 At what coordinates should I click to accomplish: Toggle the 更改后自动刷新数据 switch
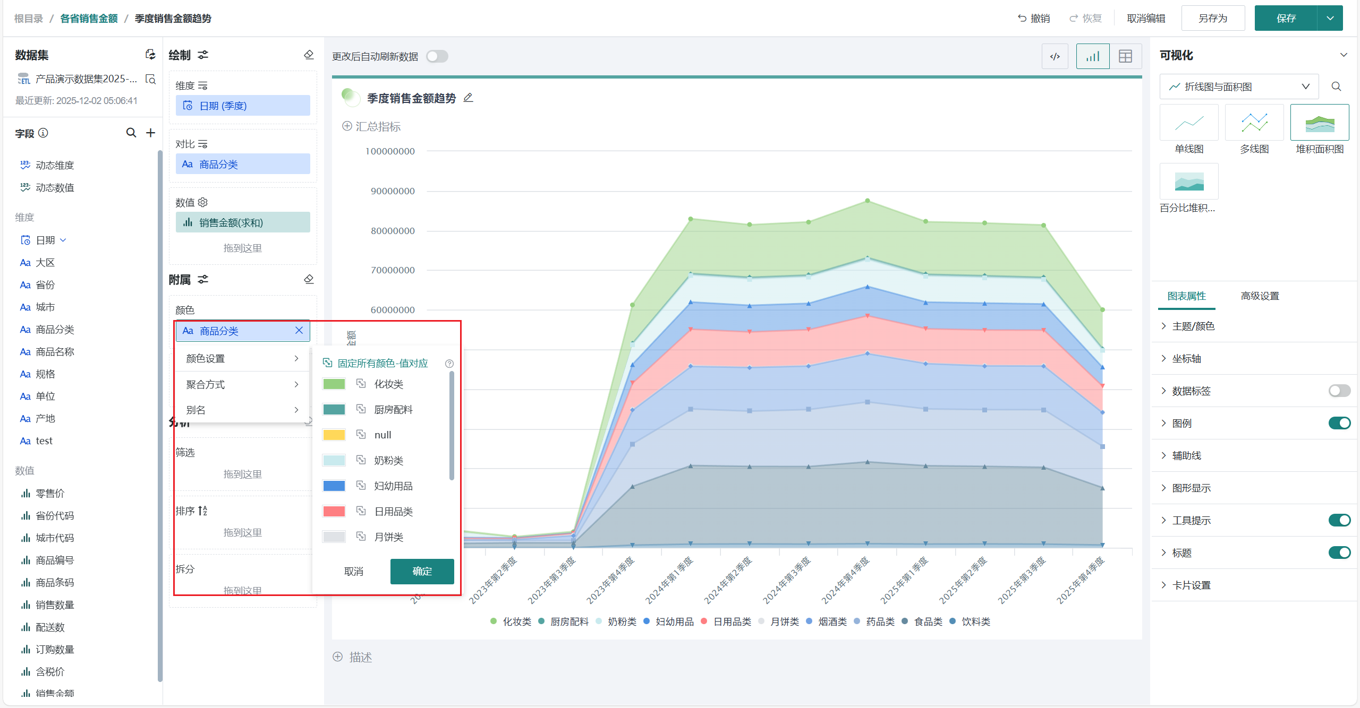pyautogui.click(x=437, y=56)
